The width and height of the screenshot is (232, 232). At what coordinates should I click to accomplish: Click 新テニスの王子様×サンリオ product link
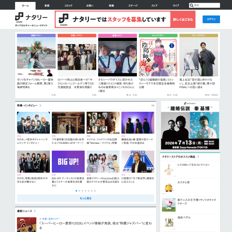point(197,202)
